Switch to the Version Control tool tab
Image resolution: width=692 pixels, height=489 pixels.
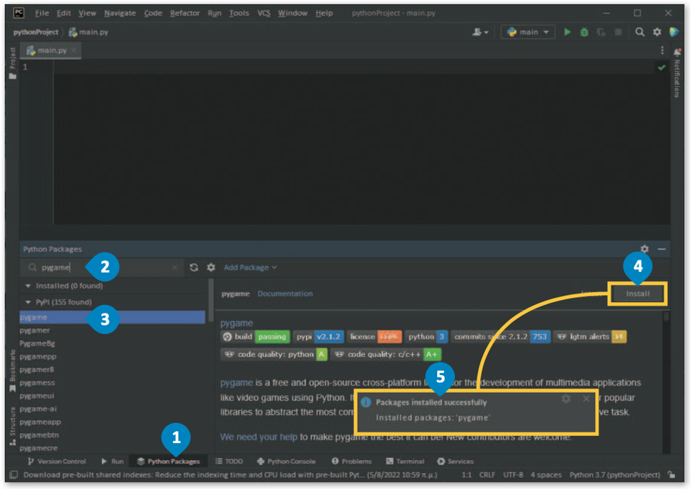click(57, 461)
